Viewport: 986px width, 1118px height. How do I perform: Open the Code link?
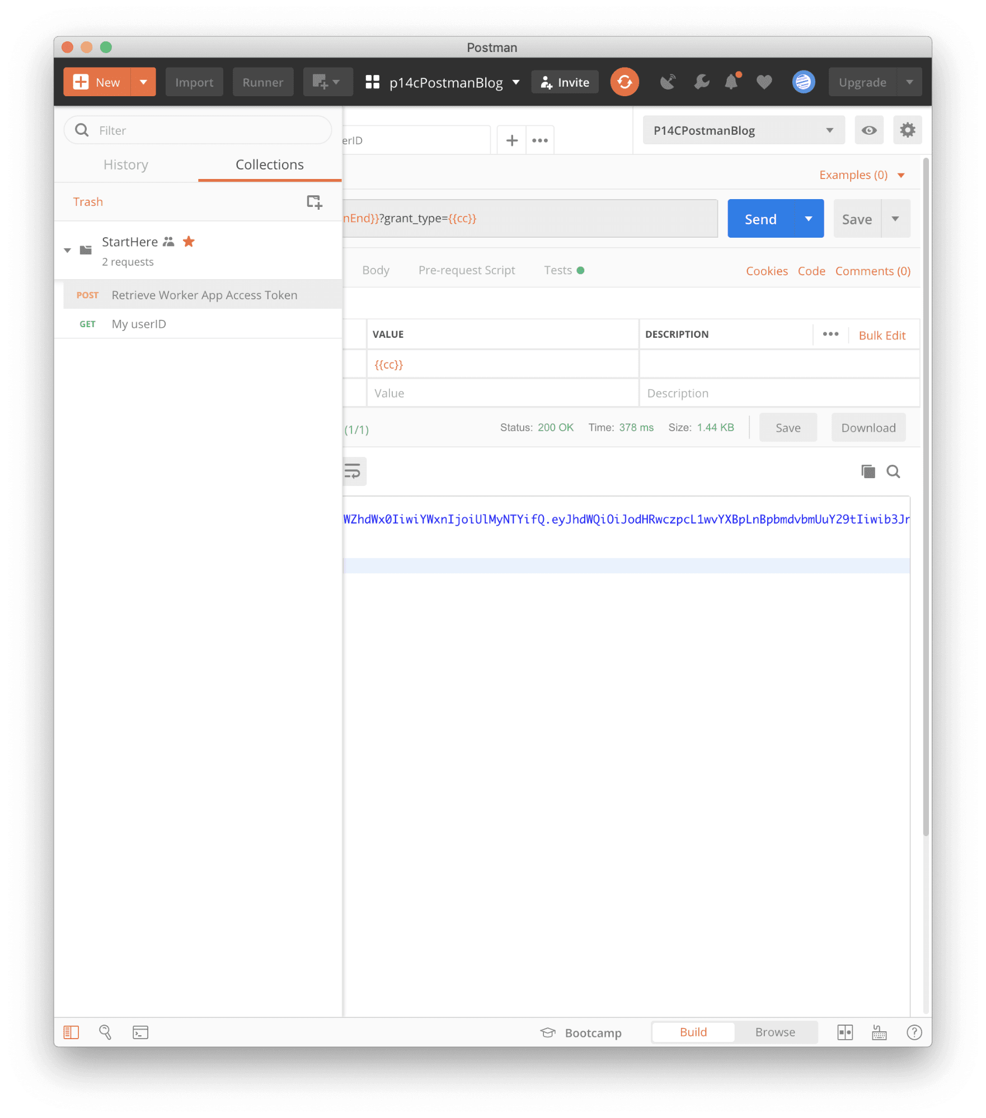point(811,271)
